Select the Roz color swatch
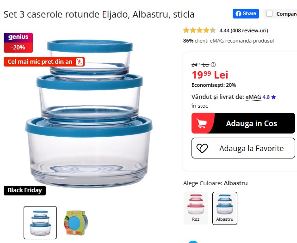Image resolution: width=297 pixels, height=243 pixels. 196,208
